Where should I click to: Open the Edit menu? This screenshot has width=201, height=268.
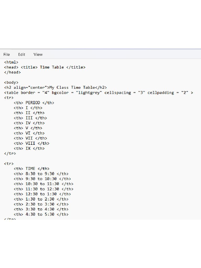click(x=21, y=54)
